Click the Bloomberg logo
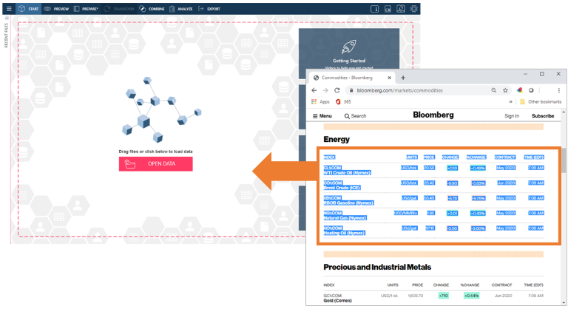Image resolution: width=568 pixels, height=309 pixels. point(433,115)
